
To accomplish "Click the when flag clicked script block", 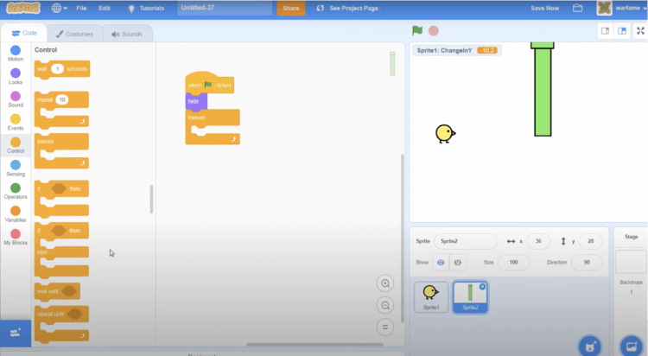I will 210,85.
